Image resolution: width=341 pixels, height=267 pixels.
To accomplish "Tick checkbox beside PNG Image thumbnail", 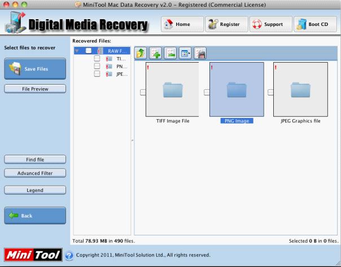I will [207, 92].
